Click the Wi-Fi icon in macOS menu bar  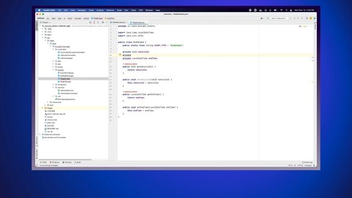[281, 10]
